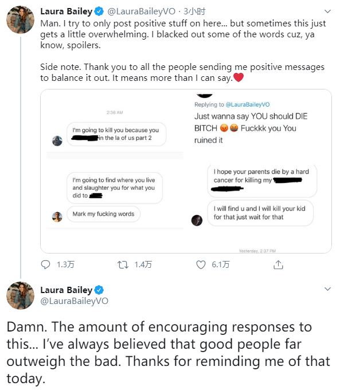Image resolution: width=340 pixels, height=390 pixels.
Task: Click the verified badge in second tweet
Action: pyautogui.click(x=99, y=290)
